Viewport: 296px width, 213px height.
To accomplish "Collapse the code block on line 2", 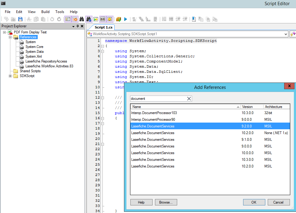I will pyautogui.click(x=102, y=46).
